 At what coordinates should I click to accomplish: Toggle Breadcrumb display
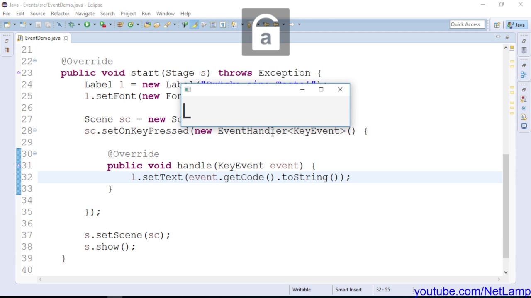point(185,25)
